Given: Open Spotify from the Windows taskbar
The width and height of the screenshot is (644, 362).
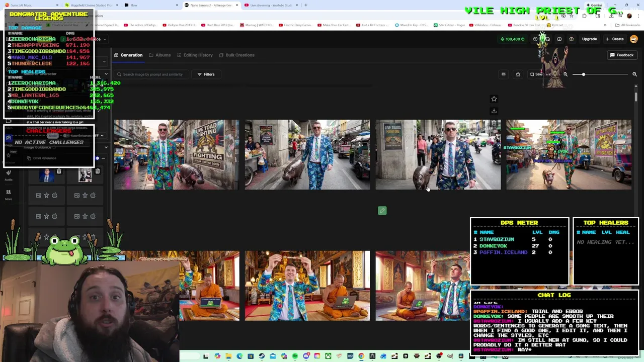Looking at the screenshot, I should [x=295, y=356].
